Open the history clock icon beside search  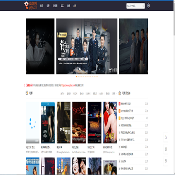(x=148, y=6)
